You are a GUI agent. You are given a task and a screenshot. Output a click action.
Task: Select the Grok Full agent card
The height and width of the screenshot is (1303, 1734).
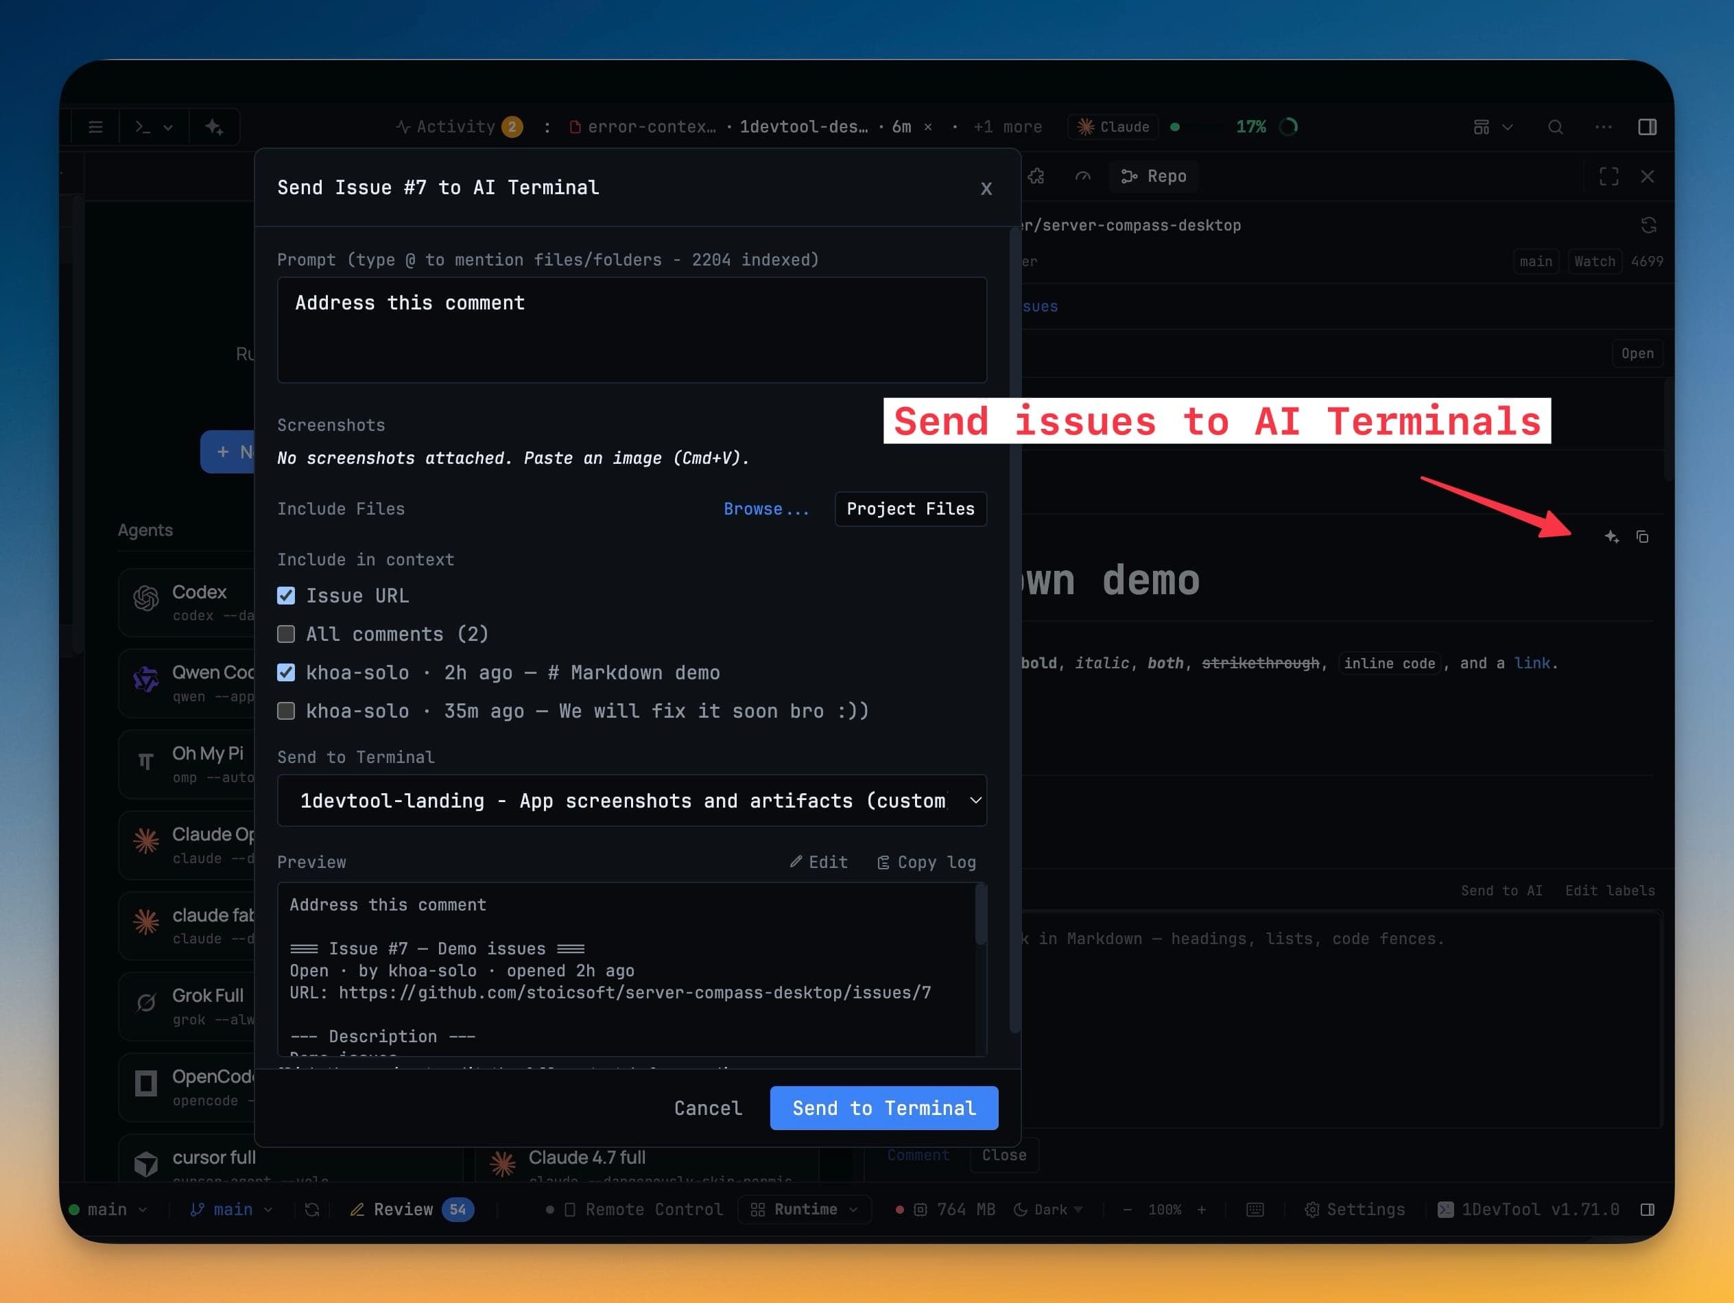tap(187, 1006)
